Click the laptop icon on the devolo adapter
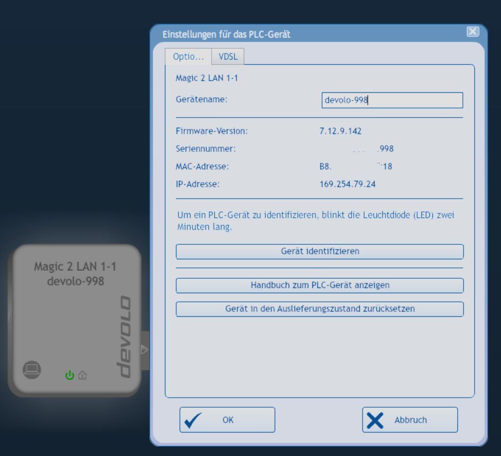 point(31,370)
